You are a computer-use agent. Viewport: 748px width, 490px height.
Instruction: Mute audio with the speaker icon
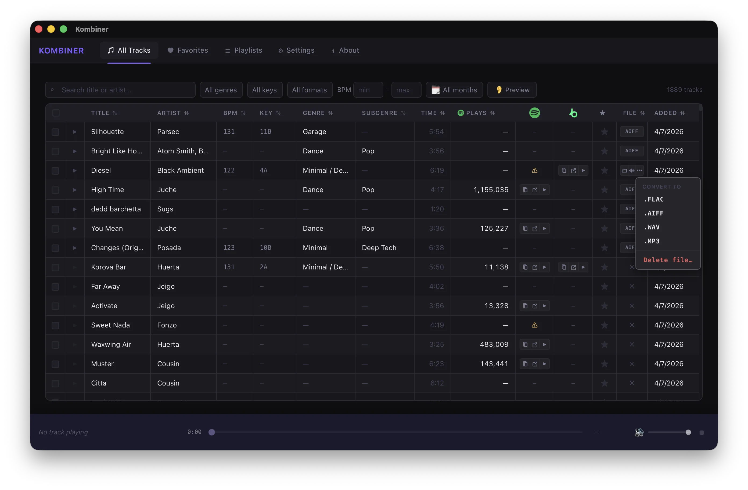pyautogui.click(x=639, y=432)
